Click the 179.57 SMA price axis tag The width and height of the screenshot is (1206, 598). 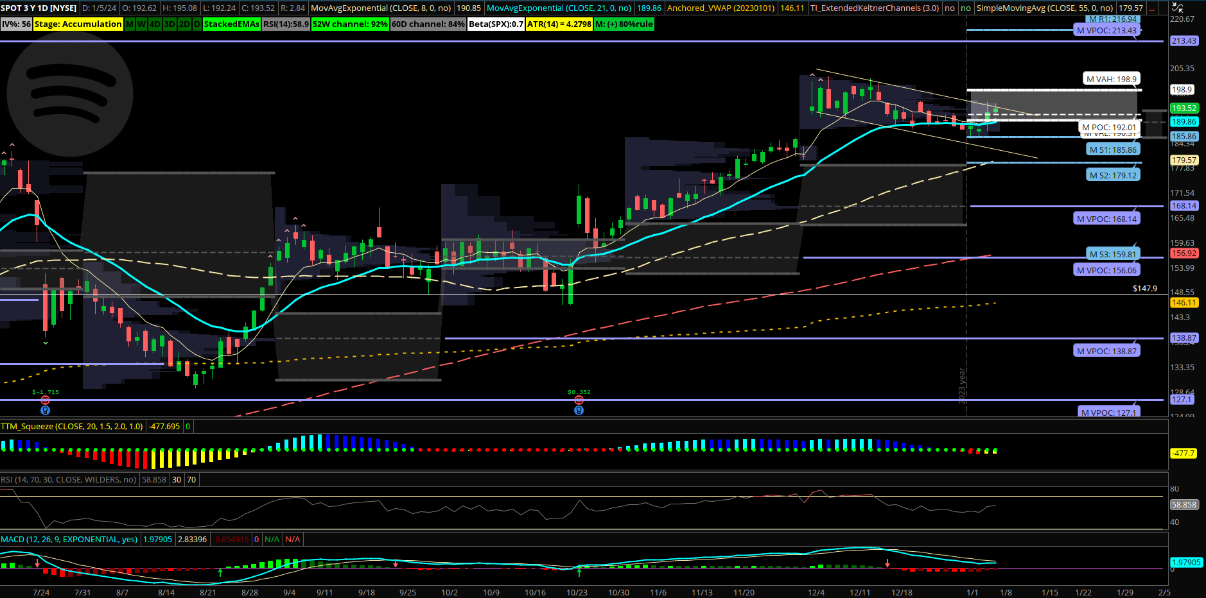pyautogui.click(x=1184, y=160)
